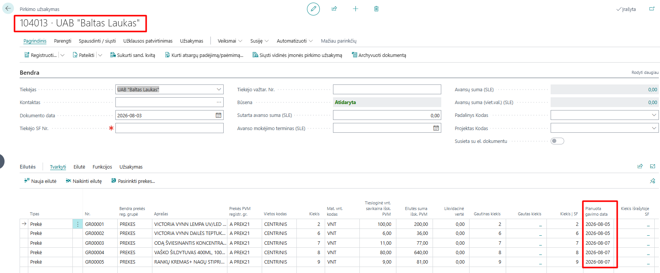Click the Aprašas column header

(161, 214)
